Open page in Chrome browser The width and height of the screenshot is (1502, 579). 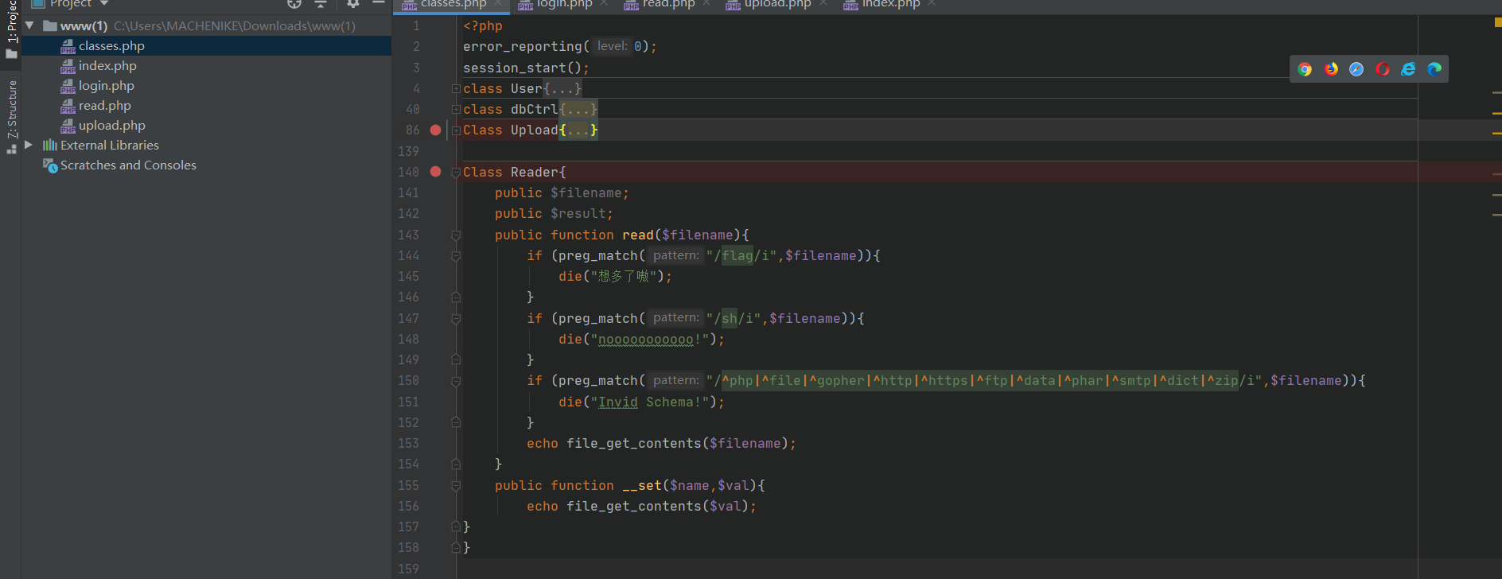tap(1305, 69)
